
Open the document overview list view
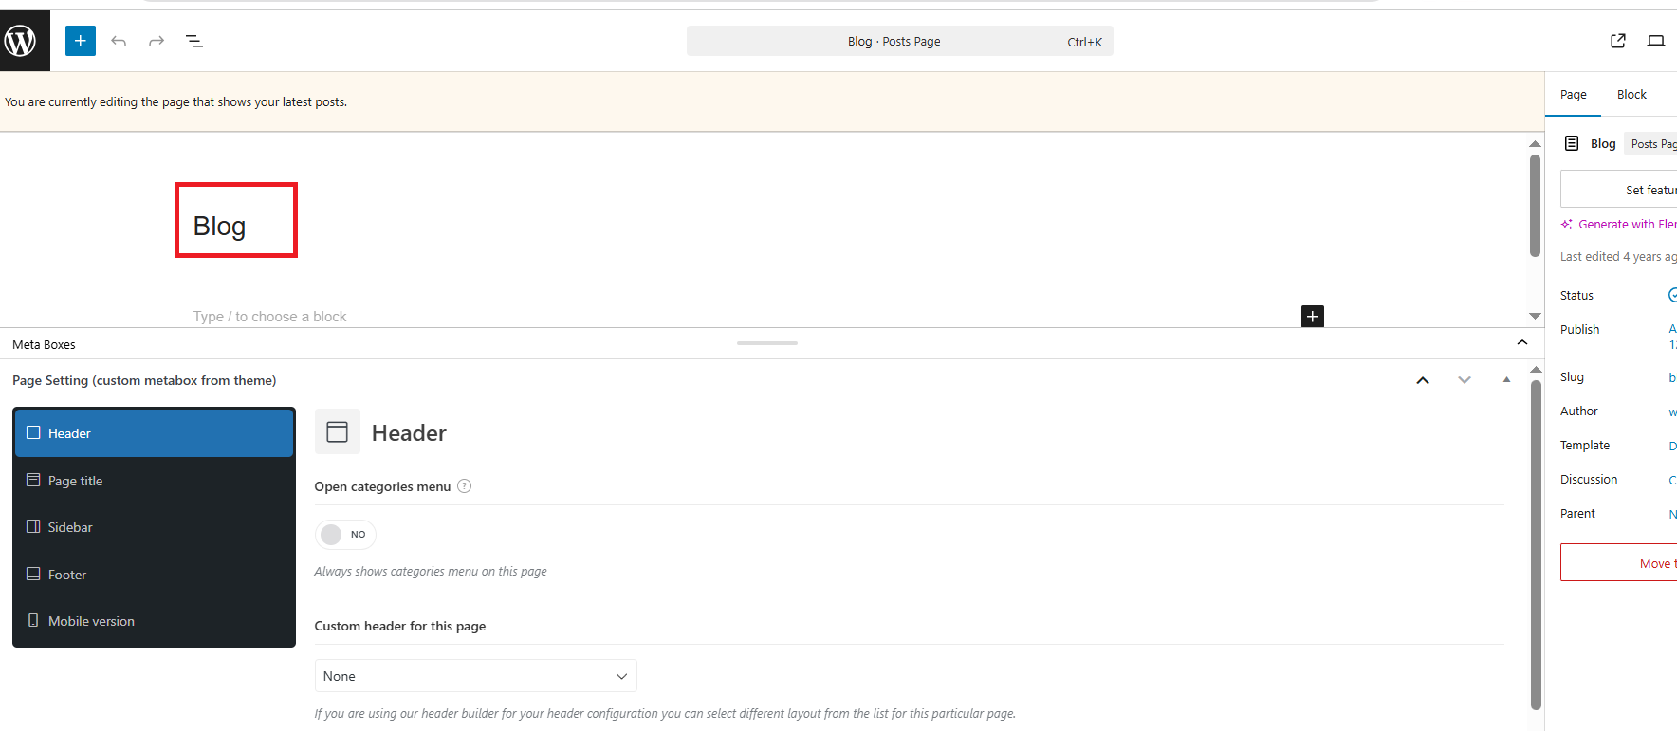[194, 41]
